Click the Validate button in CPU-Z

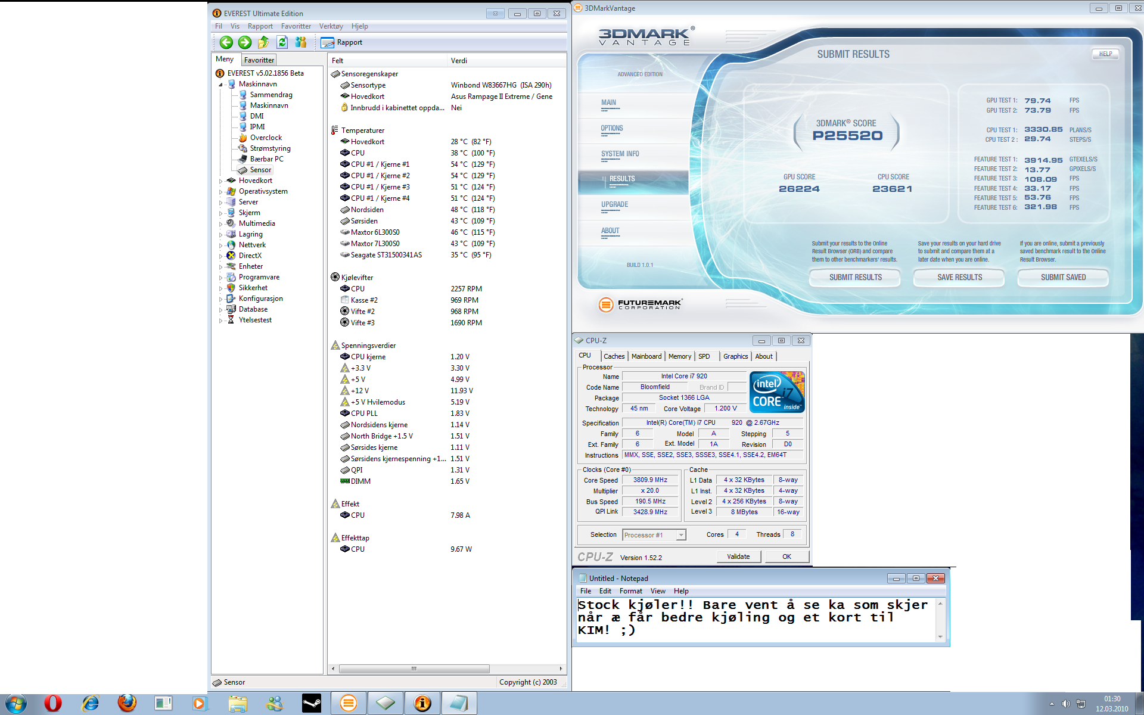(x=738, y=557)
